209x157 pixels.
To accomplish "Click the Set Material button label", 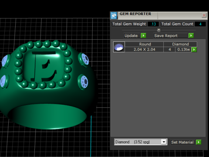I will tap(182, 142).
